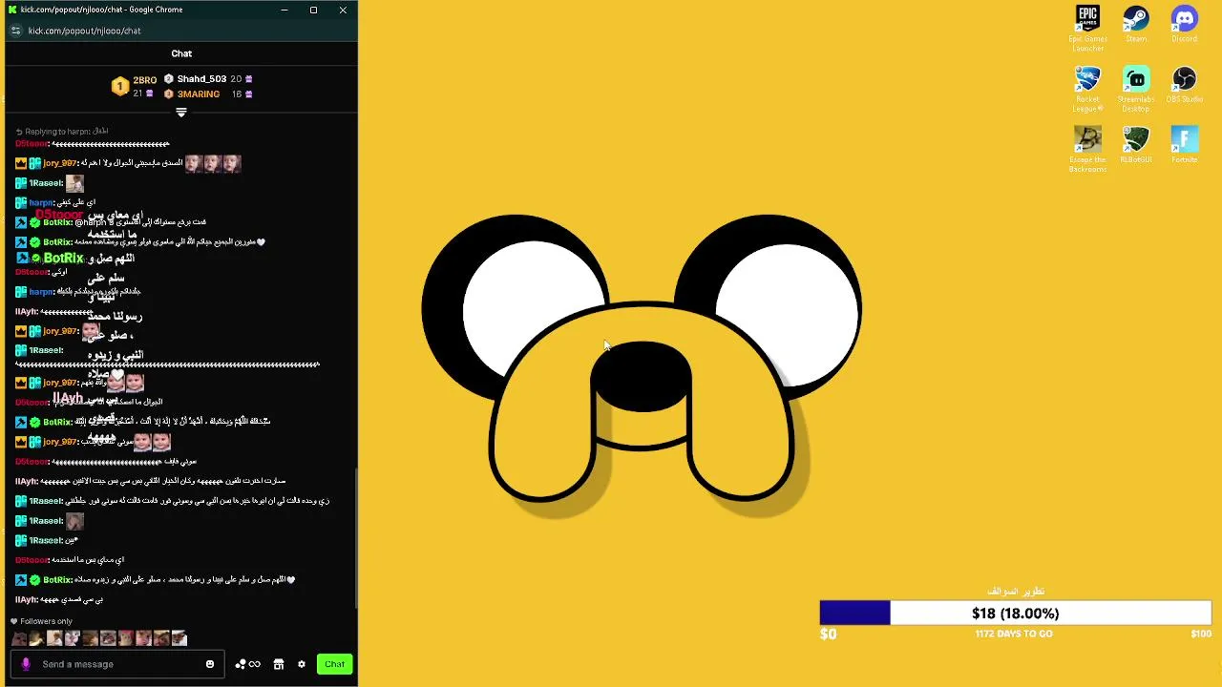Click the Shahd_503 leaderboard name
This screenshot has height=687, width=1222.
(x=201, y=79)
